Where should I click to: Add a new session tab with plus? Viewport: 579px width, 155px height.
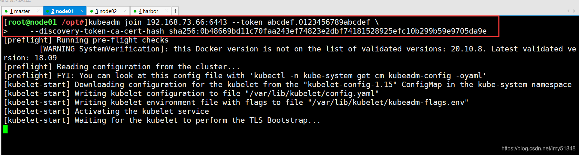(x=175, y=11)
